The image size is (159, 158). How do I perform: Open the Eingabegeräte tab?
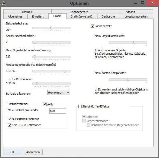click(x=79, y=12)
